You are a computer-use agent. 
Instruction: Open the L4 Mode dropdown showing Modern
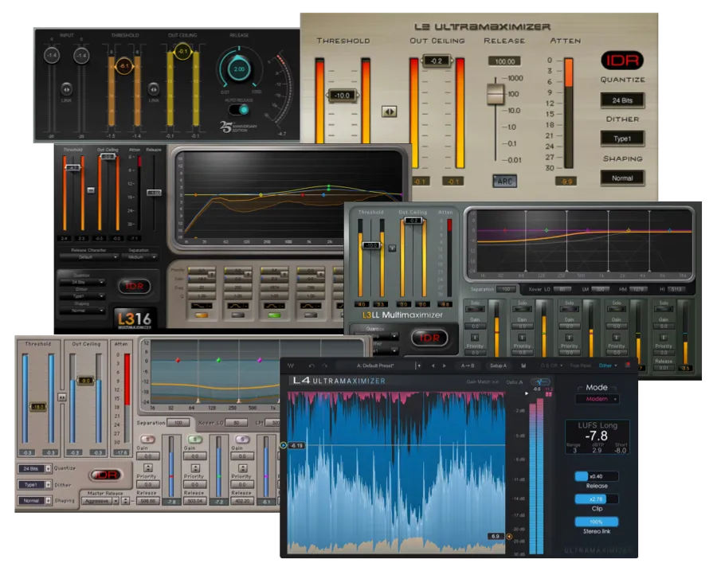coord(597,399)
